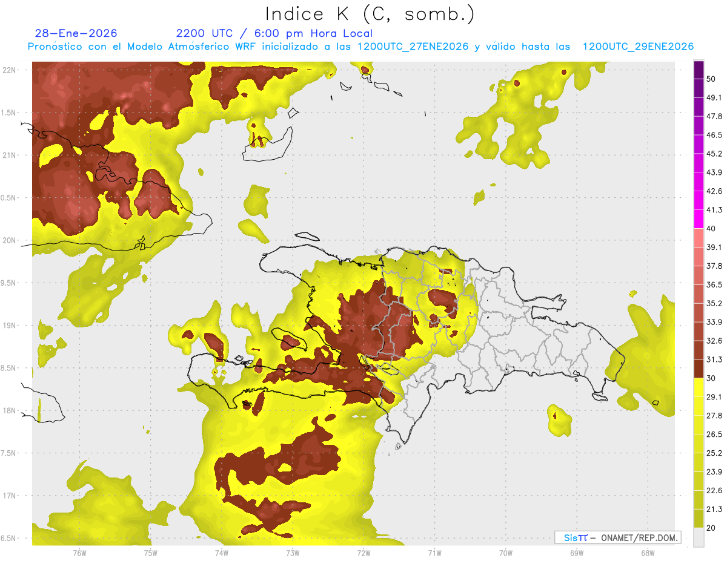This screenshot has width=727, height=561.
Task: Click the title "Indice K (C, somb.)"
Action: pos(370,14)
